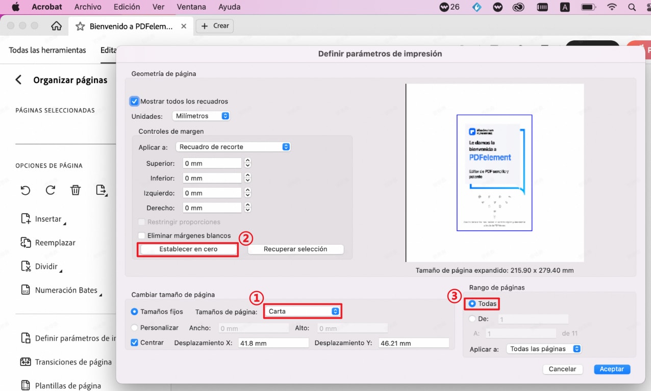Increase Superior margin using its stepper
This screenshot has height=391, width=651.
coord(247,160)
